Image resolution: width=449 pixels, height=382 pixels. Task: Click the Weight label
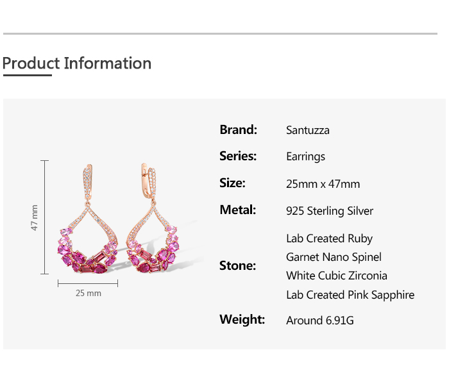pos(242,319)
